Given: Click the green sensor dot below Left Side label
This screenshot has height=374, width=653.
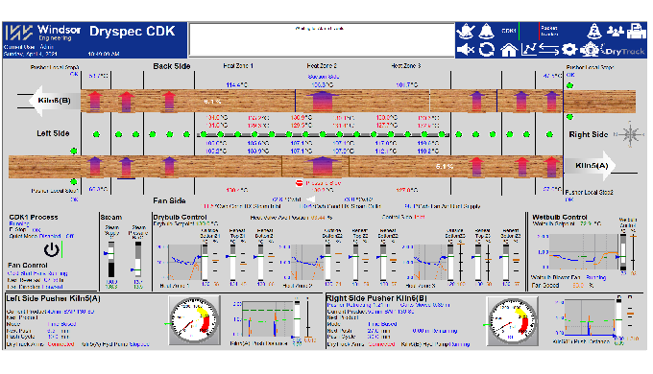Looking at the screenshot, I should pos(74,151).
